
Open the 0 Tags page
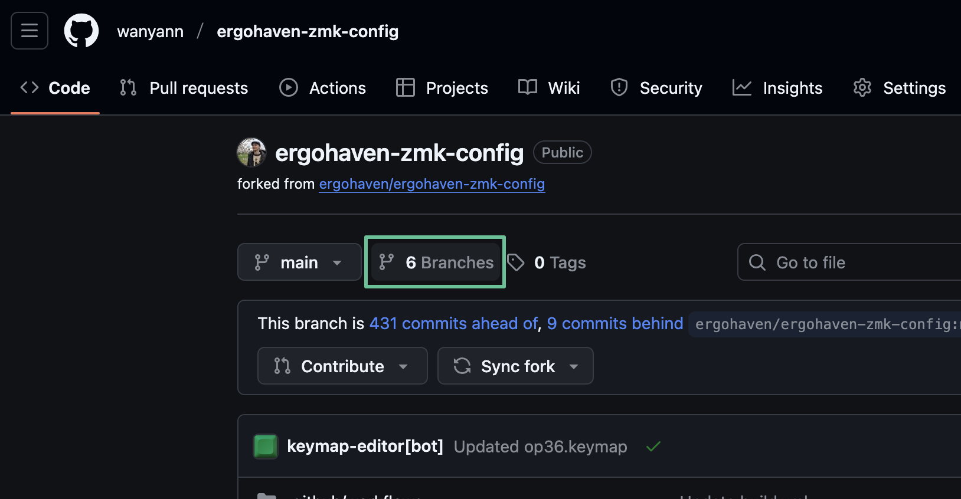547,262
